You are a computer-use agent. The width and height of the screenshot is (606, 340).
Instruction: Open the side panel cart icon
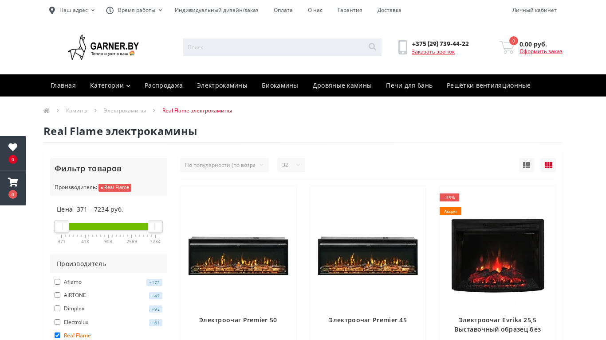tap(13, 182)
